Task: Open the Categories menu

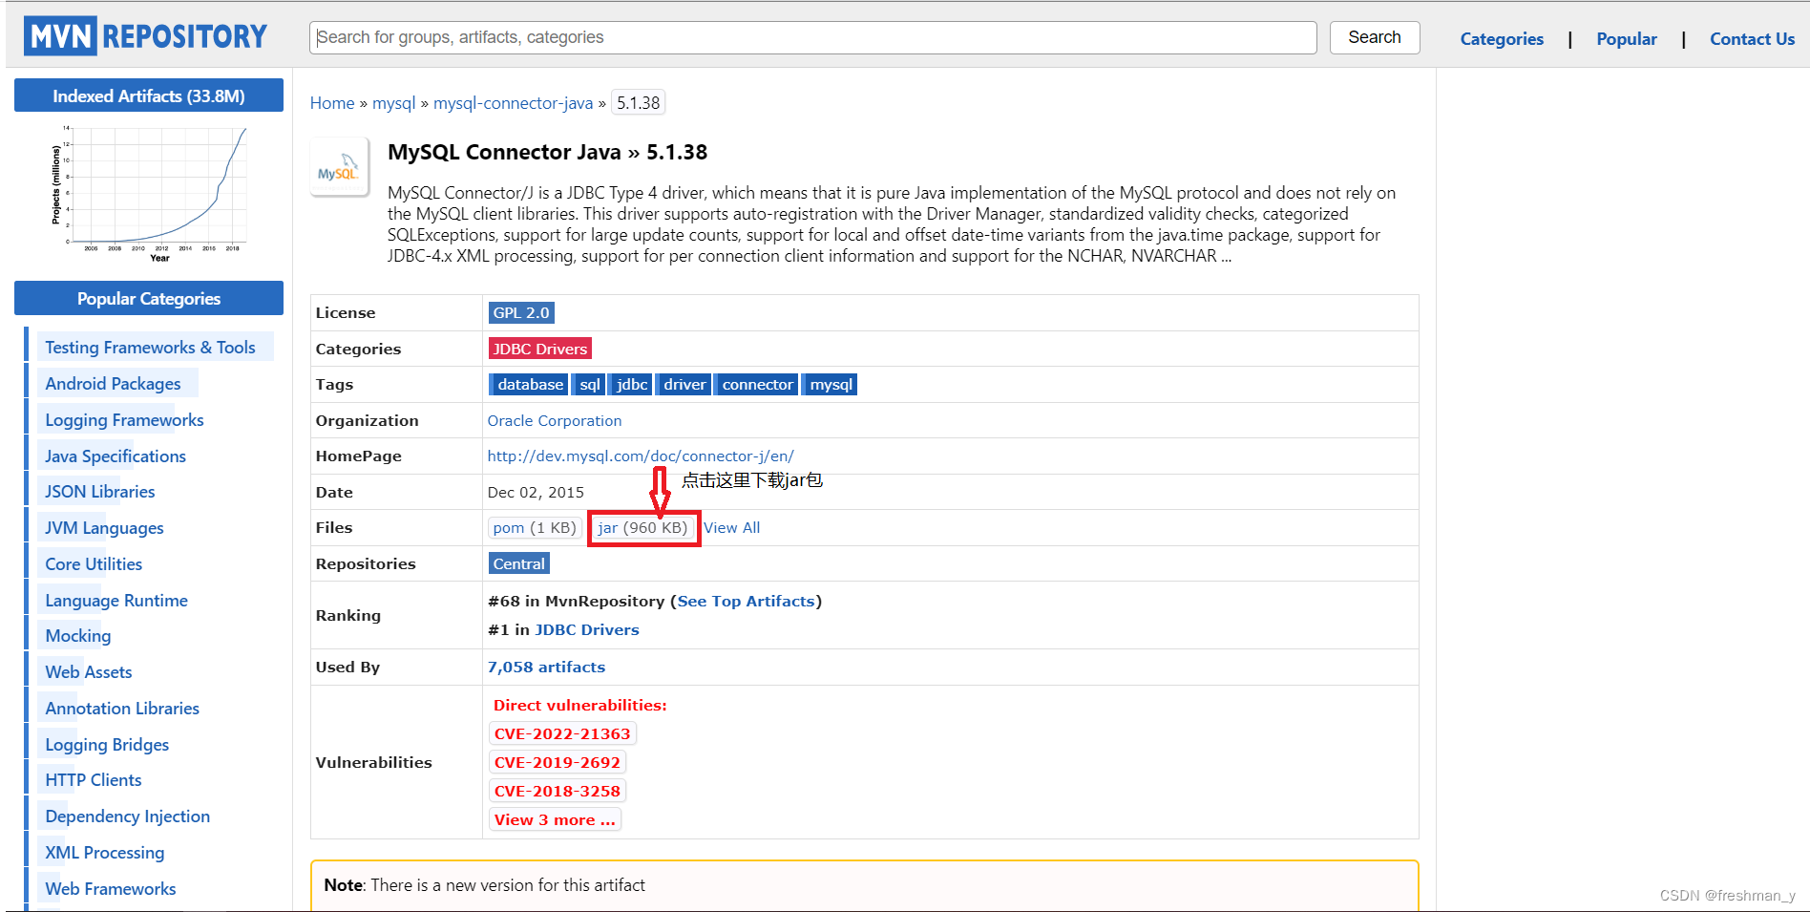Action: [x=1501, y=38]
